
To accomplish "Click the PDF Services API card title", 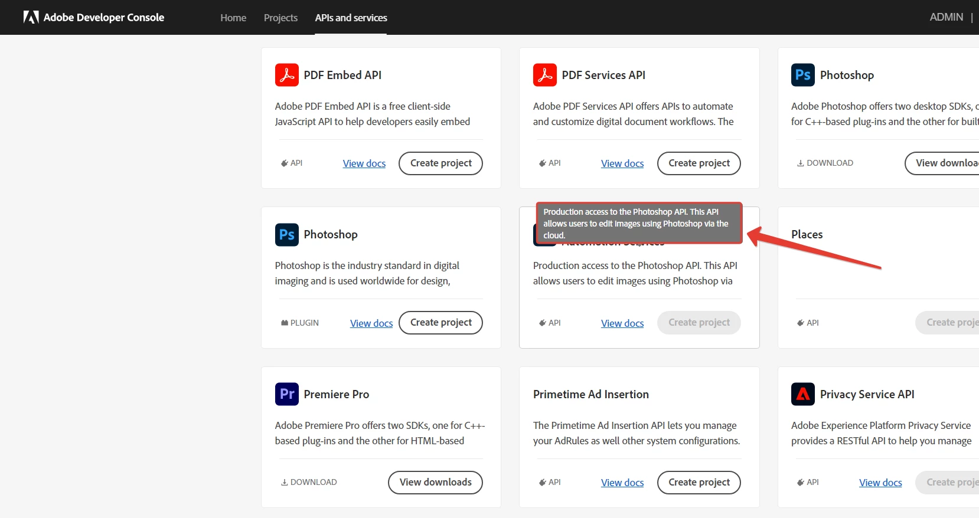I will click(x=603, y=75).
